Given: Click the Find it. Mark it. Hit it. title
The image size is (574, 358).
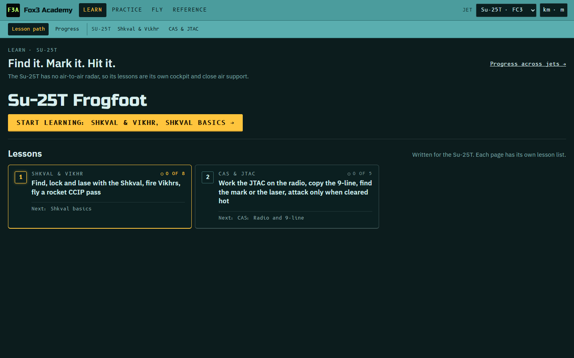Looking at the screenshot, I should [x=62, y=64].
